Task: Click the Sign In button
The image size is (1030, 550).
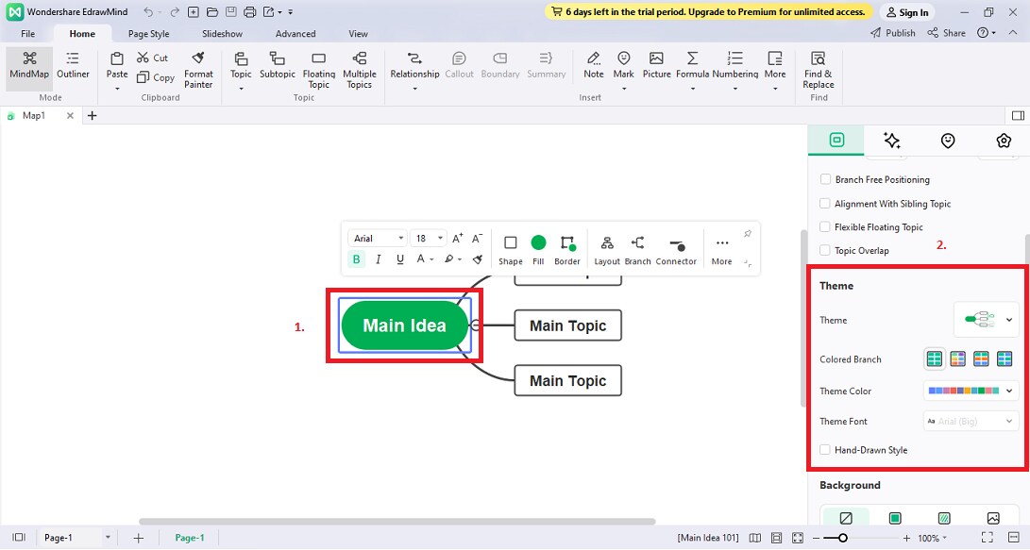Action: pos(907,12)
